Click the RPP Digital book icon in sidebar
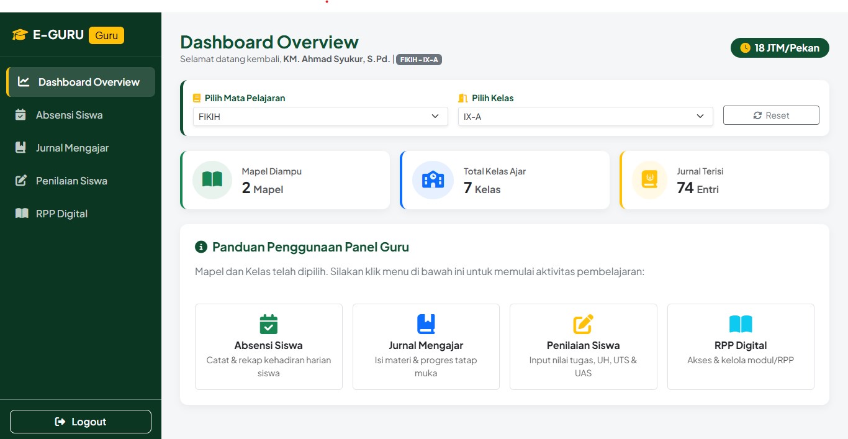 22,214
